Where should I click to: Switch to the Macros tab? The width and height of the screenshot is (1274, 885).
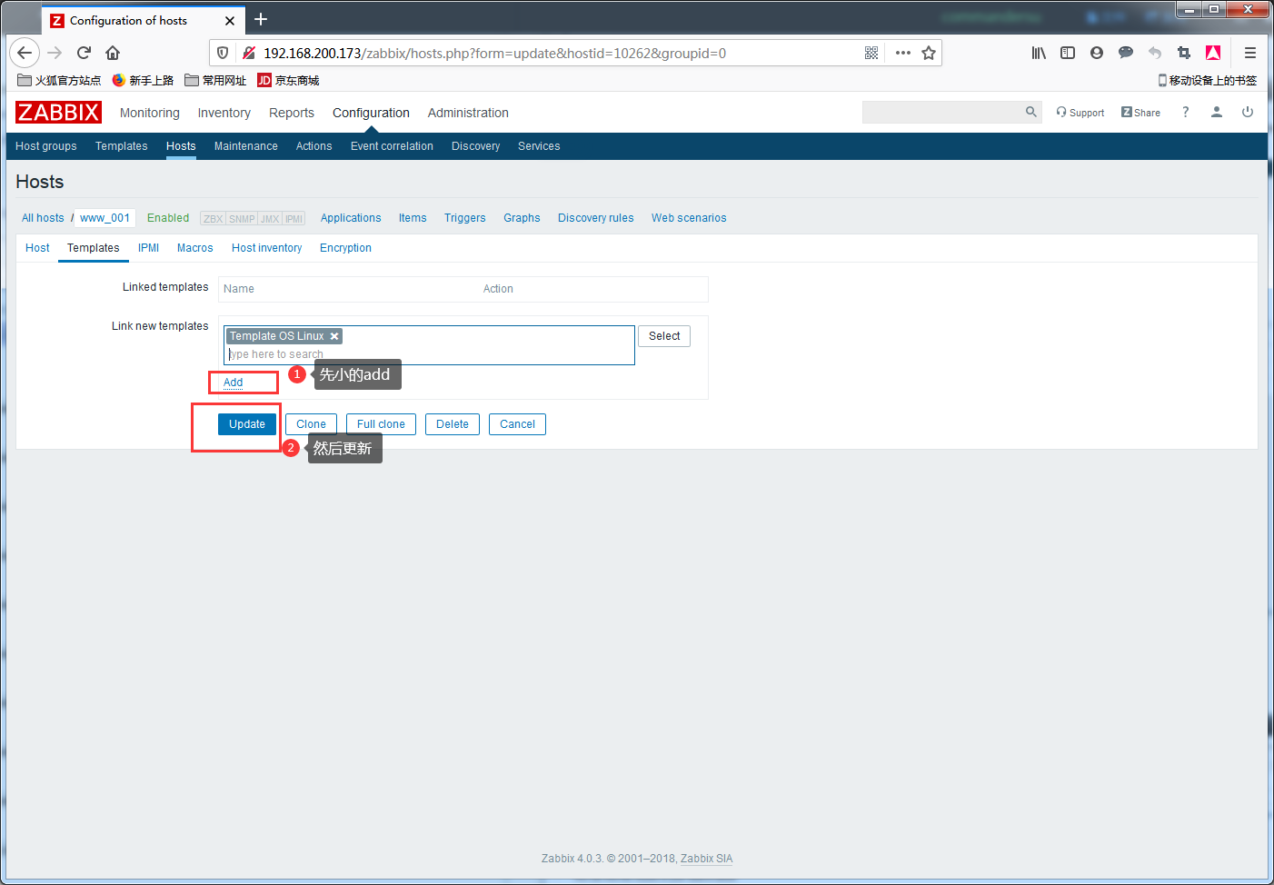coord(195,248)
